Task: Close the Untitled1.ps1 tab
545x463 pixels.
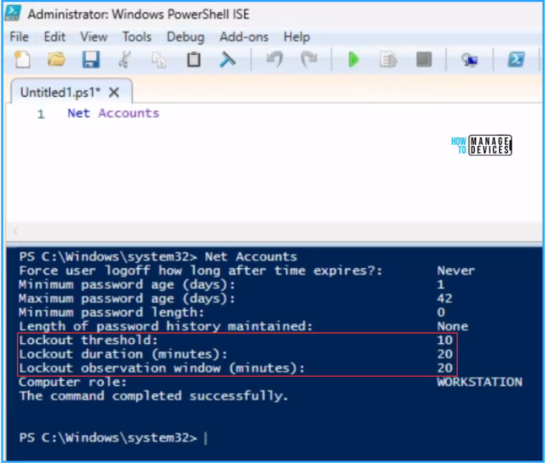Action: tap(114, 93)
